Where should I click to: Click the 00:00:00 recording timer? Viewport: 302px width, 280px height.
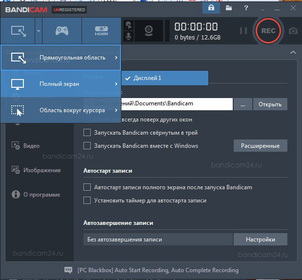[196, 26]
